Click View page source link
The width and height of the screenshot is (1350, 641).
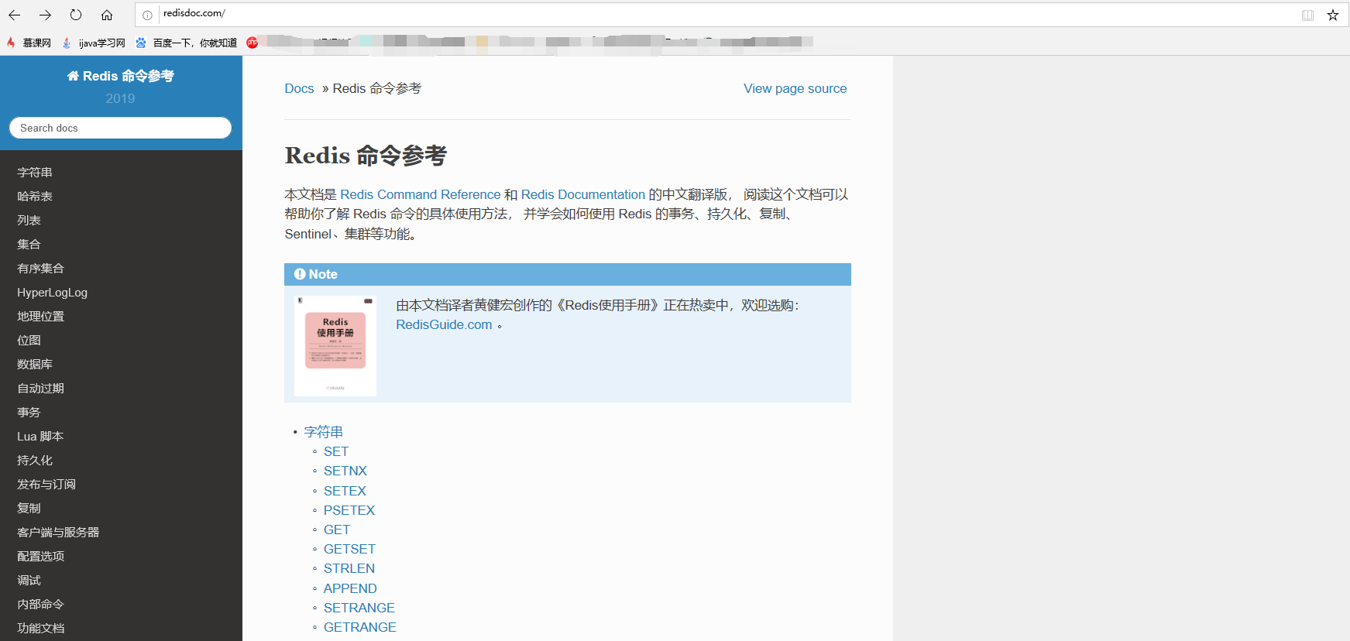click(795, 88)
